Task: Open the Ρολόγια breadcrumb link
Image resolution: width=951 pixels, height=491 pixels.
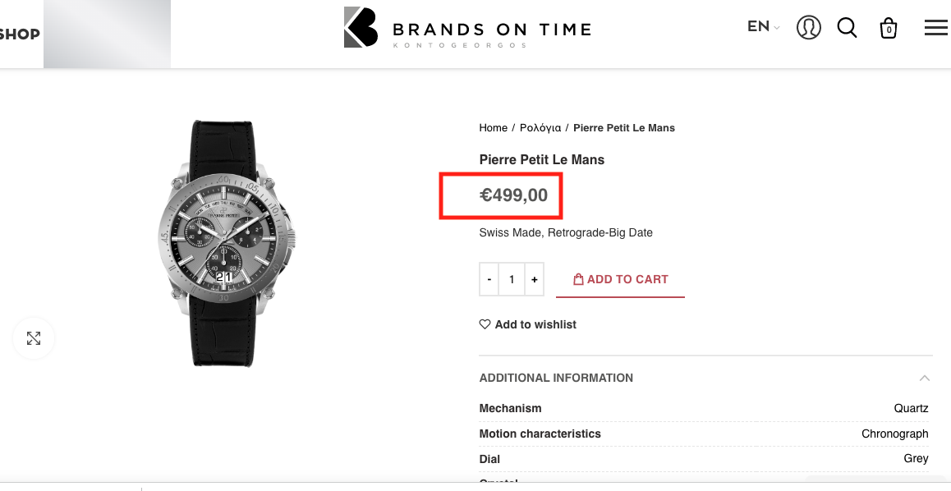Action: (540, 128)
